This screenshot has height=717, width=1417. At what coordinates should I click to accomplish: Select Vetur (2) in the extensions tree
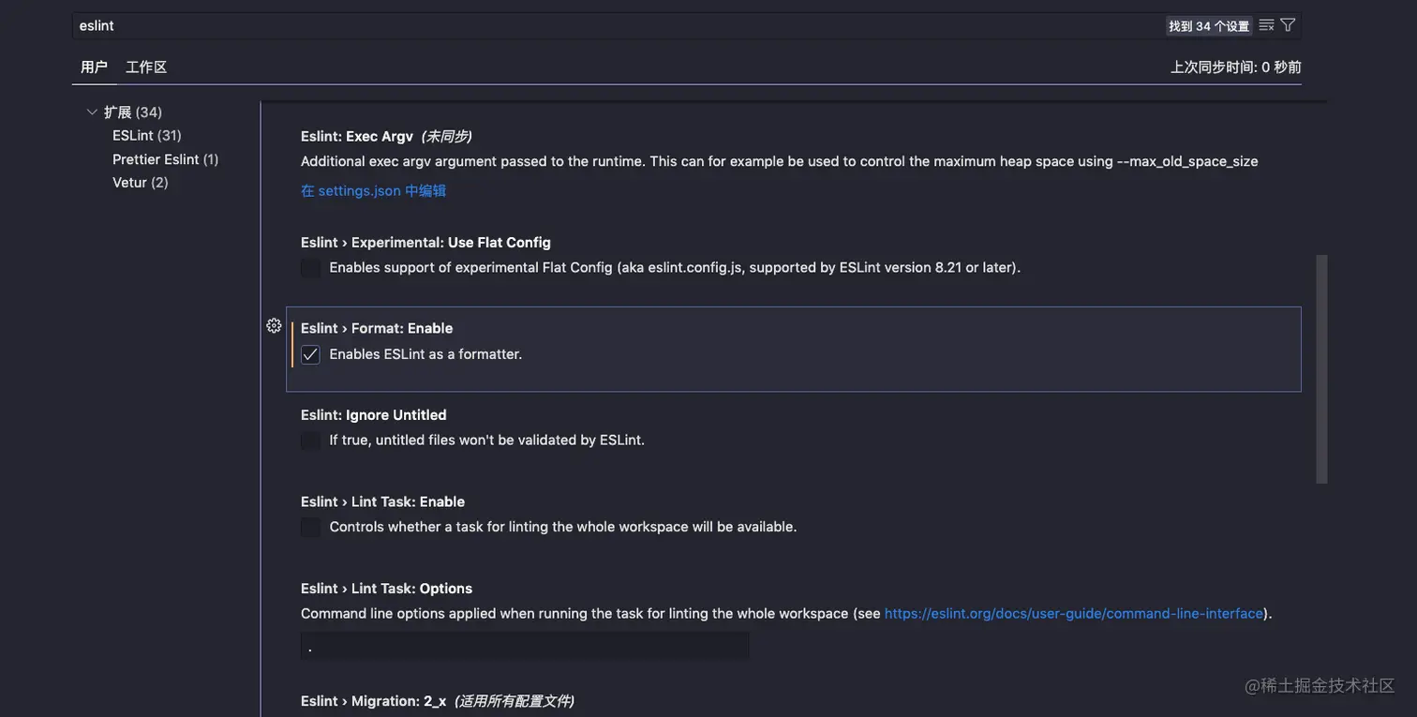click(x=139, y=180)
